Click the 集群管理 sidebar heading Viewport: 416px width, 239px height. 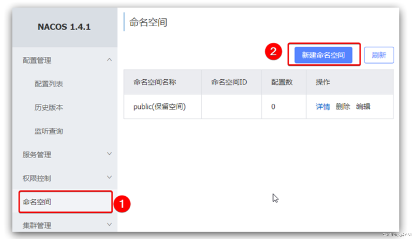pyautogui.click(x=37, y=225)
